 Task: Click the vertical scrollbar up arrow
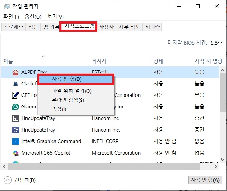point(222,70)
